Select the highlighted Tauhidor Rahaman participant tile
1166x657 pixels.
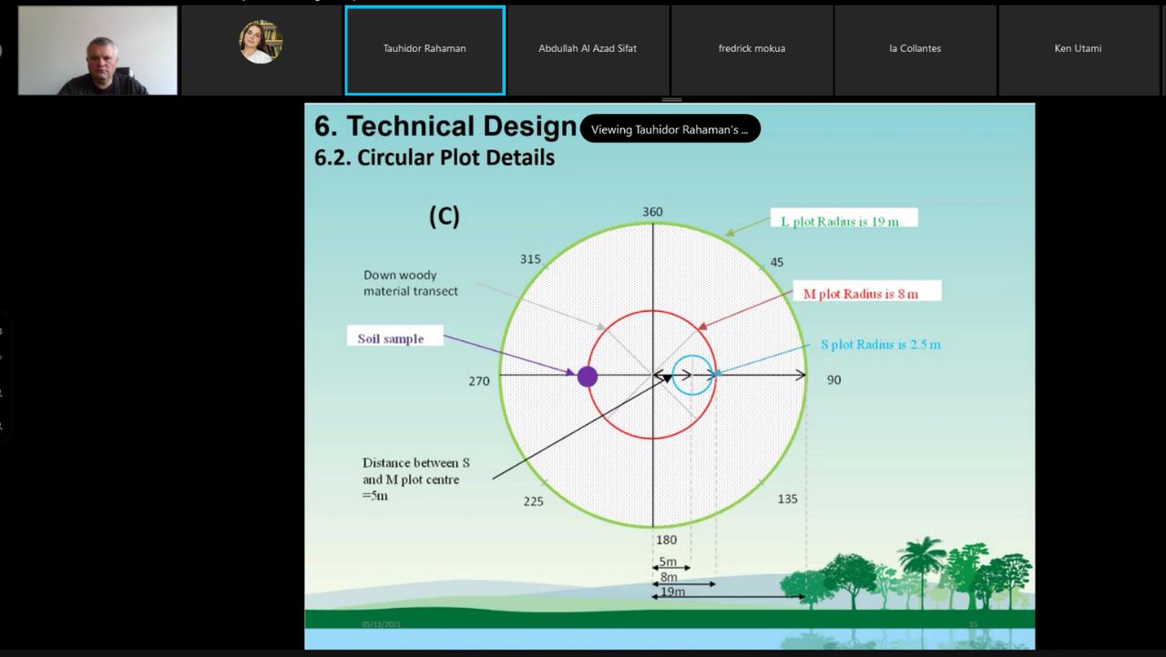click(424, 49)
